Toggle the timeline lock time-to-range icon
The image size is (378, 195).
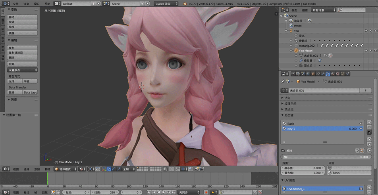click(x=58, y=192)
